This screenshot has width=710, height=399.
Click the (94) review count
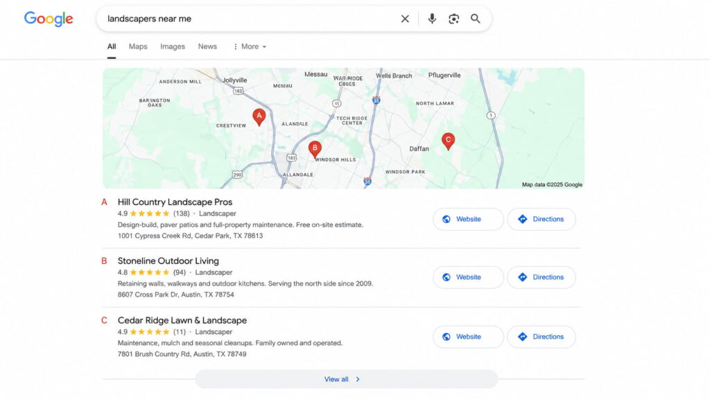(180, 272)
